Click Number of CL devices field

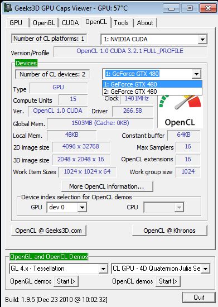[52, 74]
